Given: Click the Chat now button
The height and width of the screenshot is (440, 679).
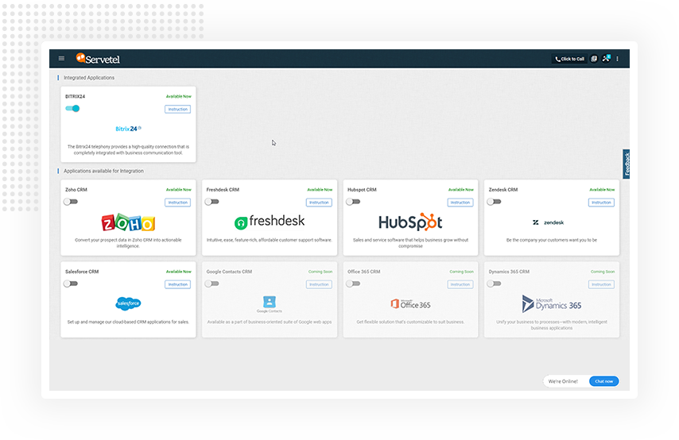Looking at the screenshot, I should pos(603,381).
